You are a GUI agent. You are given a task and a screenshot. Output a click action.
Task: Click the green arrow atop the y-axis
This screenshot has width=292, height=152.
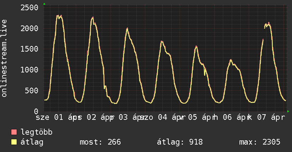44,4
